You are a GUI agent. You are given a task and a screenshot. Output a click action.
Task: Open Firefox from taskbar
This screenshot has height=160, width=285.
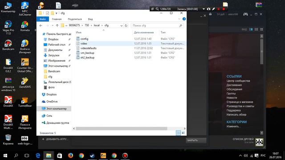click(70, 156)
